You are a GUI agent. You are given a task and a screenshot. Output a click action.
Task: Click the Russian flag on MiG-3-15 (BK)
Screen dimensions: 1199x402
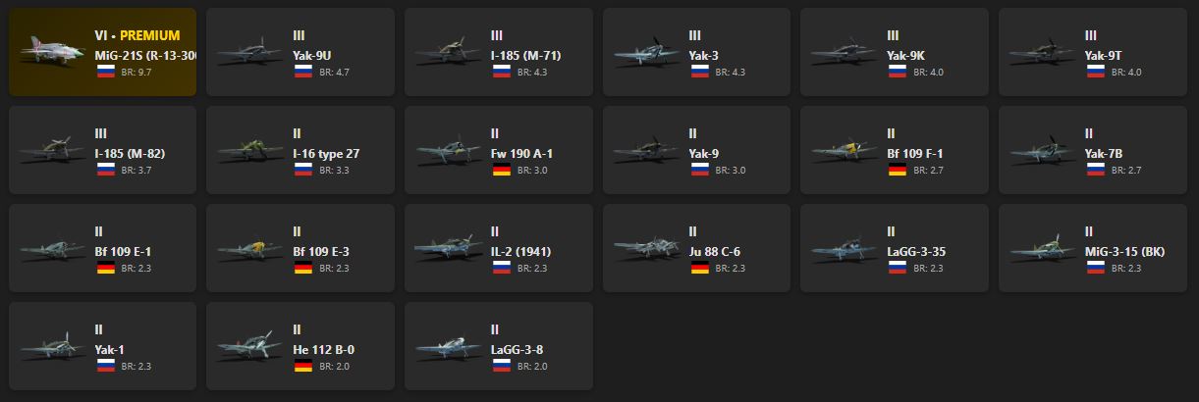(x=1094, y=268)
